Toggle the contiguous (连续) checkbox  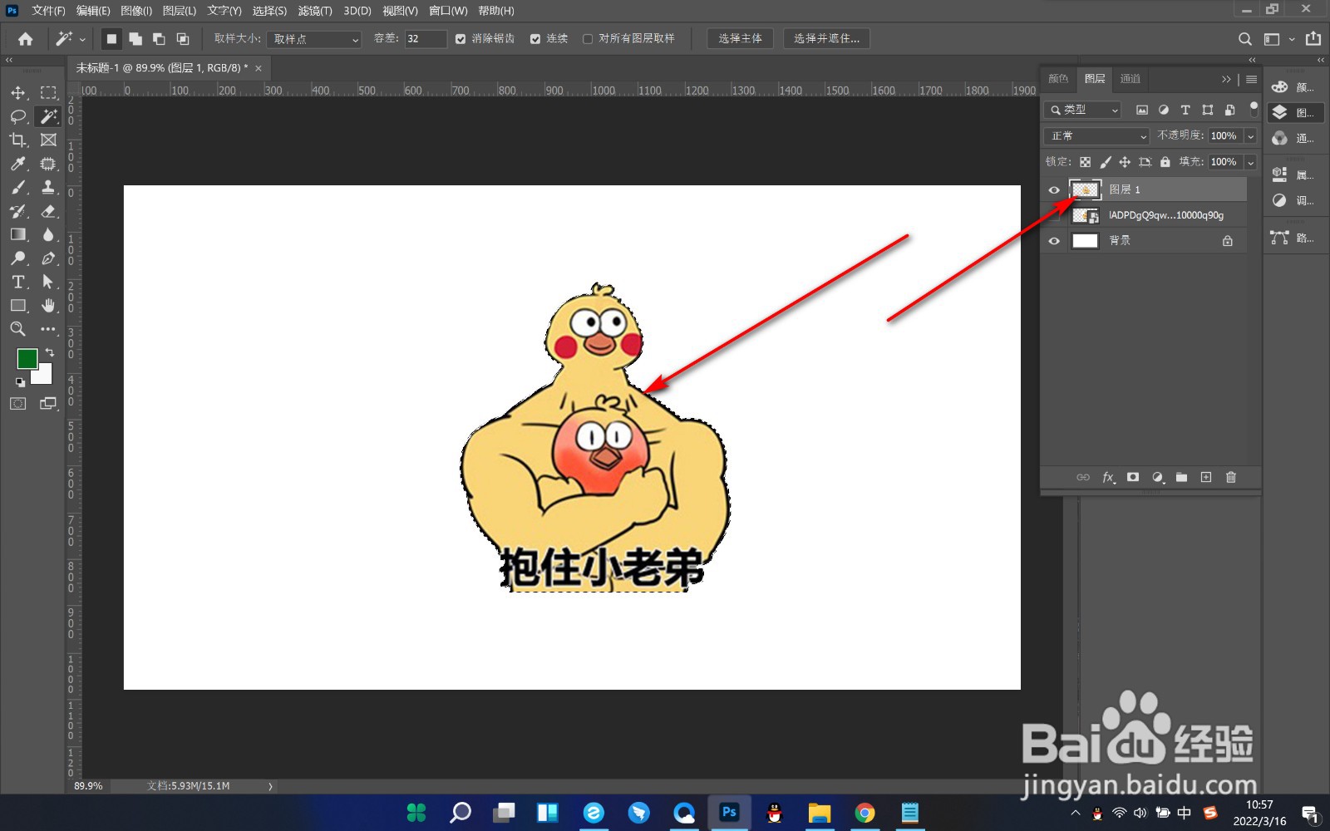[x=535, y=39]
